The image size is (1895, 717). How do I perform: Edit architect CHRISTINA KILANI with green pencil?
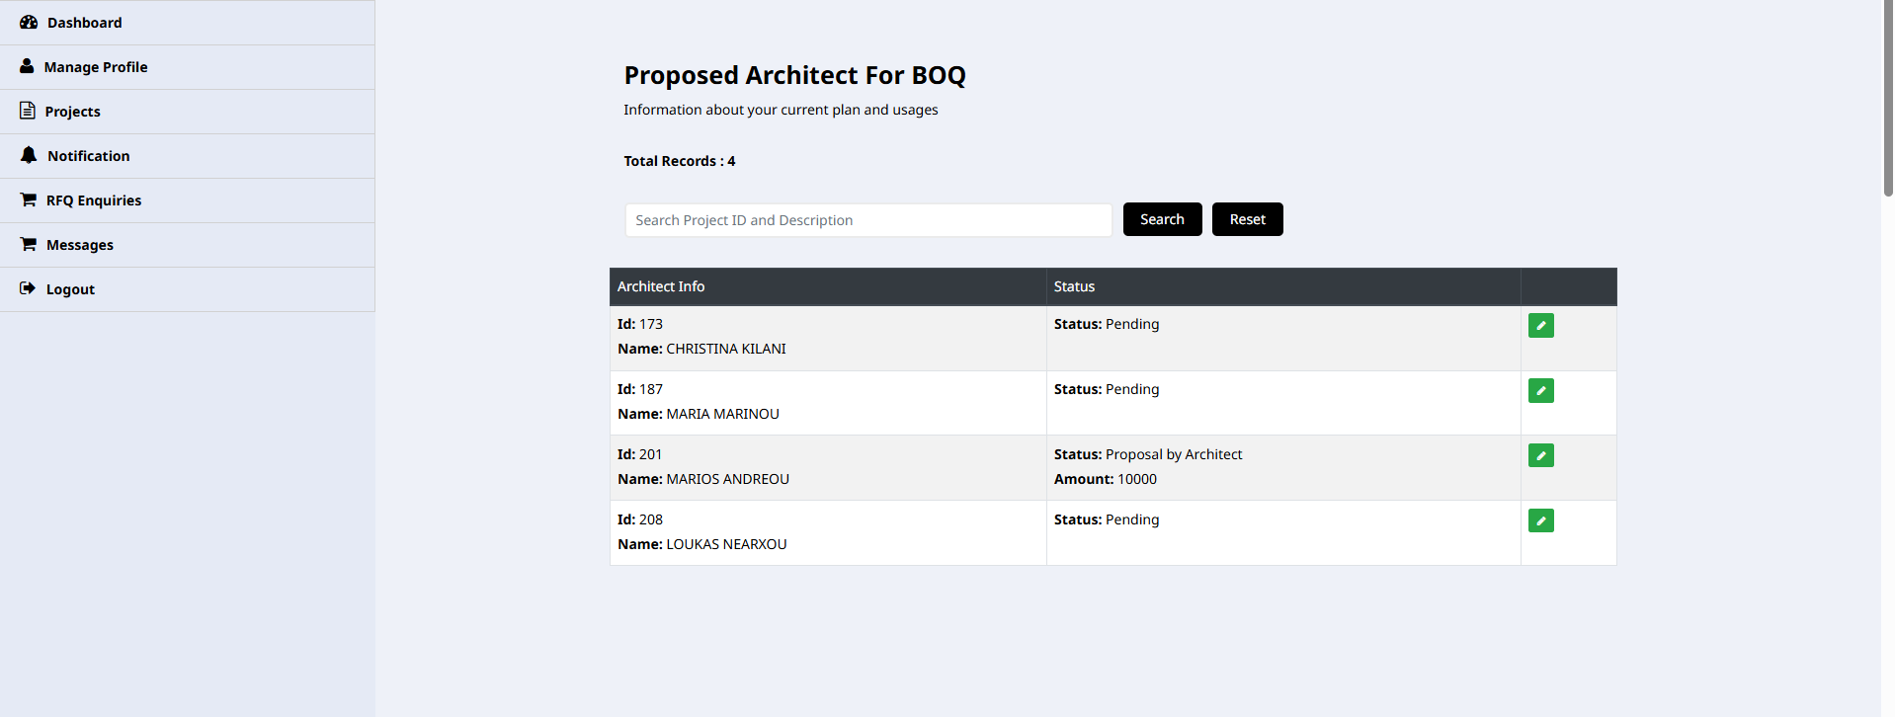point(1540,325)
